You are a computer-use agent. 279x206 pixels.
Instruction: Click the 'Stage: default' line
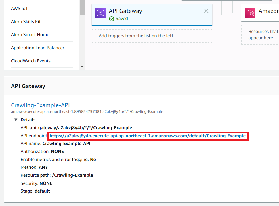tap(35, 191)
